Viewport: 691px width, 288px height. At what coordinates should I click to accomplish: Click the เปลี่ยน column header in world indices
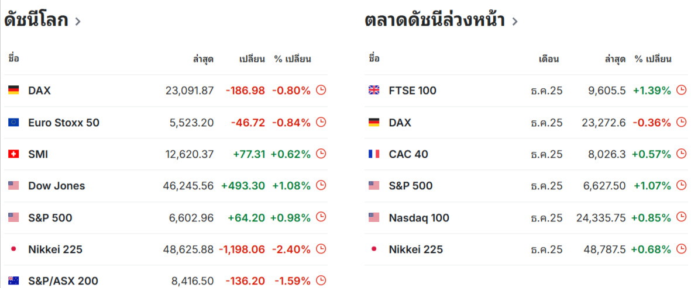(252, 58)
